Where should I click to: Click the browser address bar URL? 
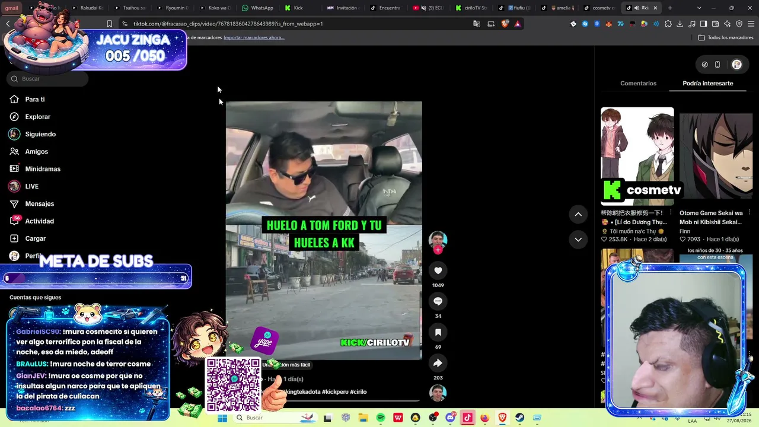point(228,24)
